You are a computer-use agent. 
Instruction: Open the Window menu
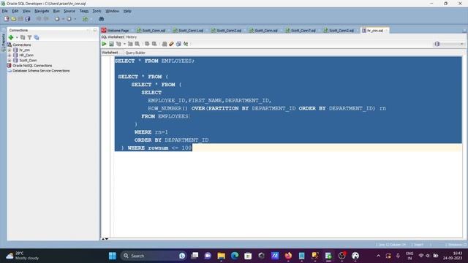click(x=112, y=11)
